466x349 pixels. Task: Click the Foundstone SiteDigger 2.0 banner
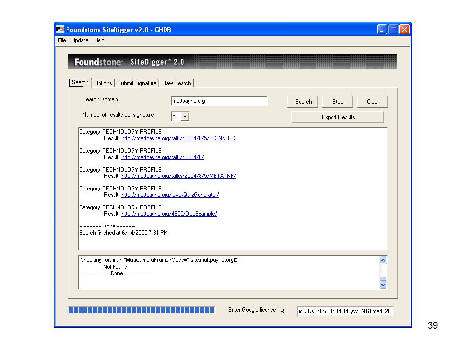(x=233, y=62)
